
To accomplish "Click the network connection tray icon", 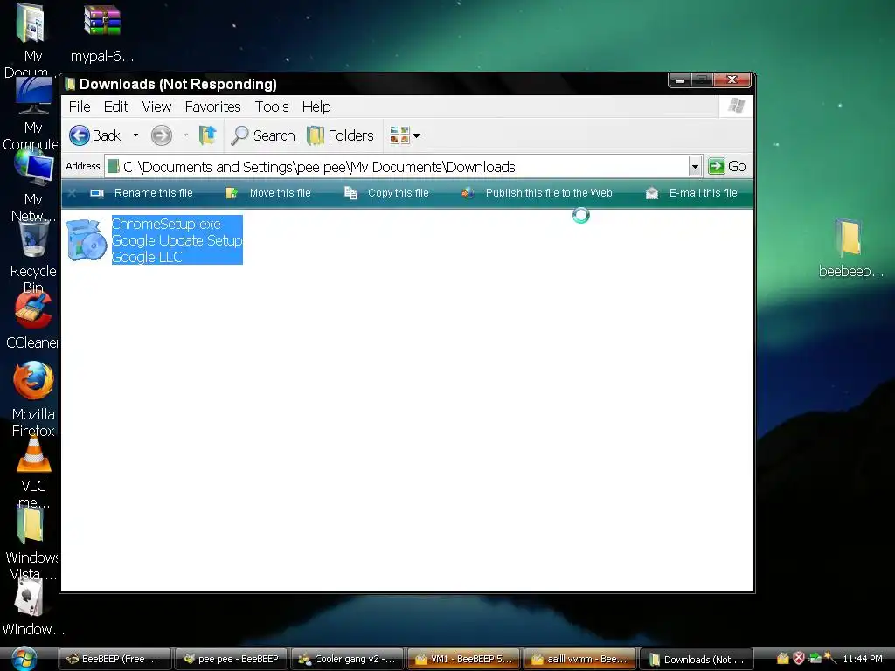I will [x=815, y=659].
